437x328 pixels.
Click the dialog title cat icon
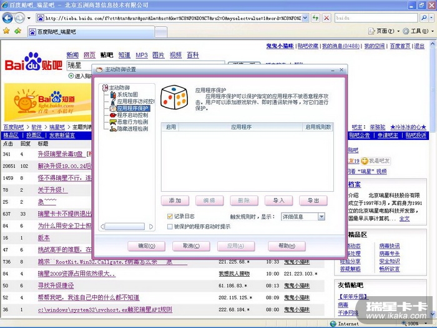pos(99,70)
